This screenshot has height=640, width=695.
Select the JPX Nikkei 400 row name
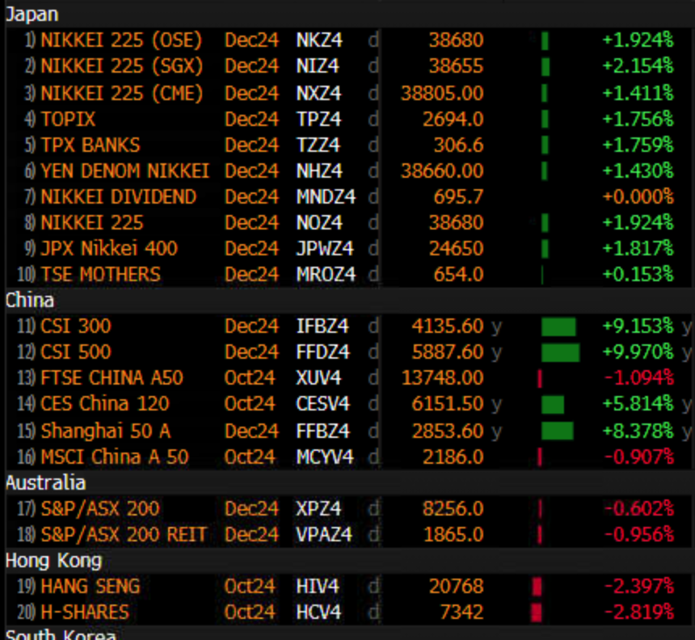109,248
